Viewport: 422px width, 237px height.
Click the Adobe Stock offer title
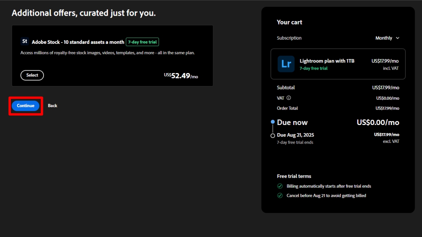click(78, 42)
